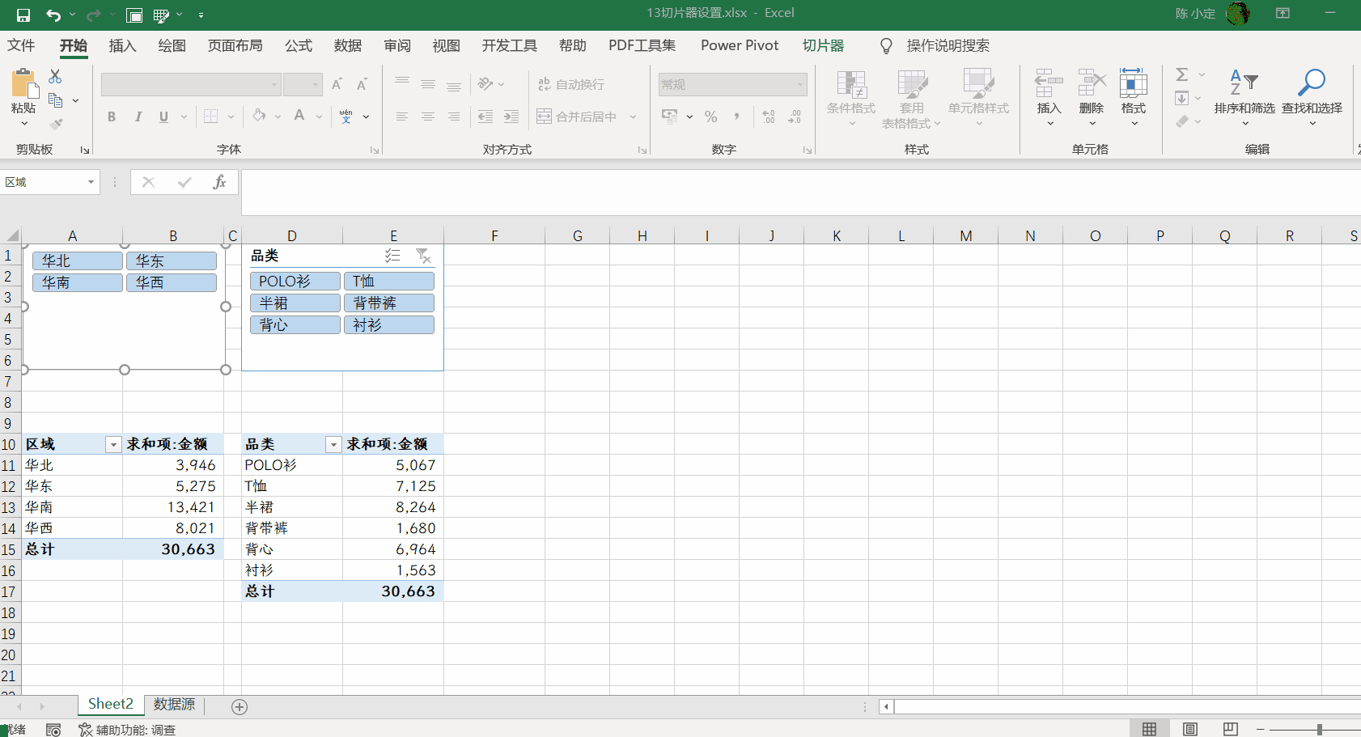Toggle 华南 slicer item

tap(78, 282)
